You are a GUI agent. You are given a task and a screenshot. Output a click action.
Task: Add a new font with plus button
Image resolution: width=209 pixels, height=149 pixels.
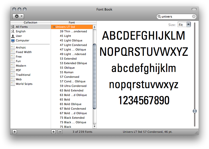[x=54, y=132]
